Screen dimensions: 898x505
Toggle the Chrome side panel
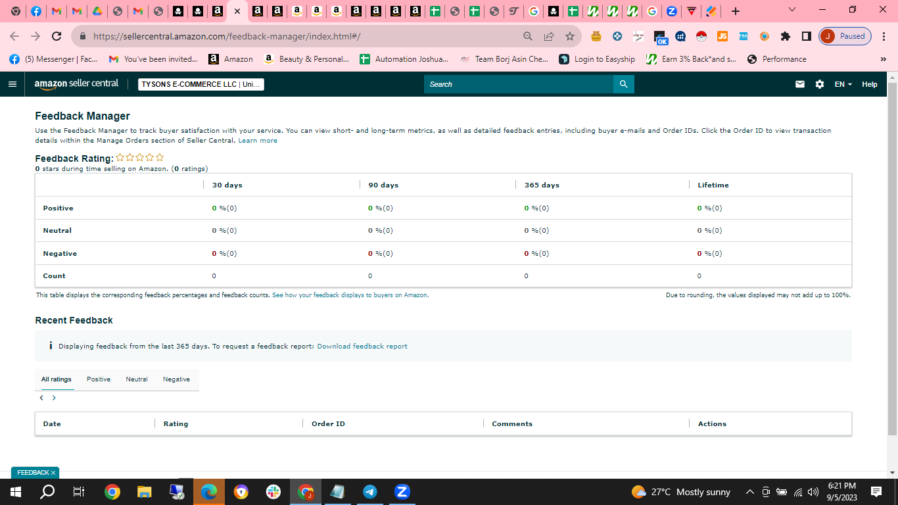pyautogui.click(x=807, y=36)
